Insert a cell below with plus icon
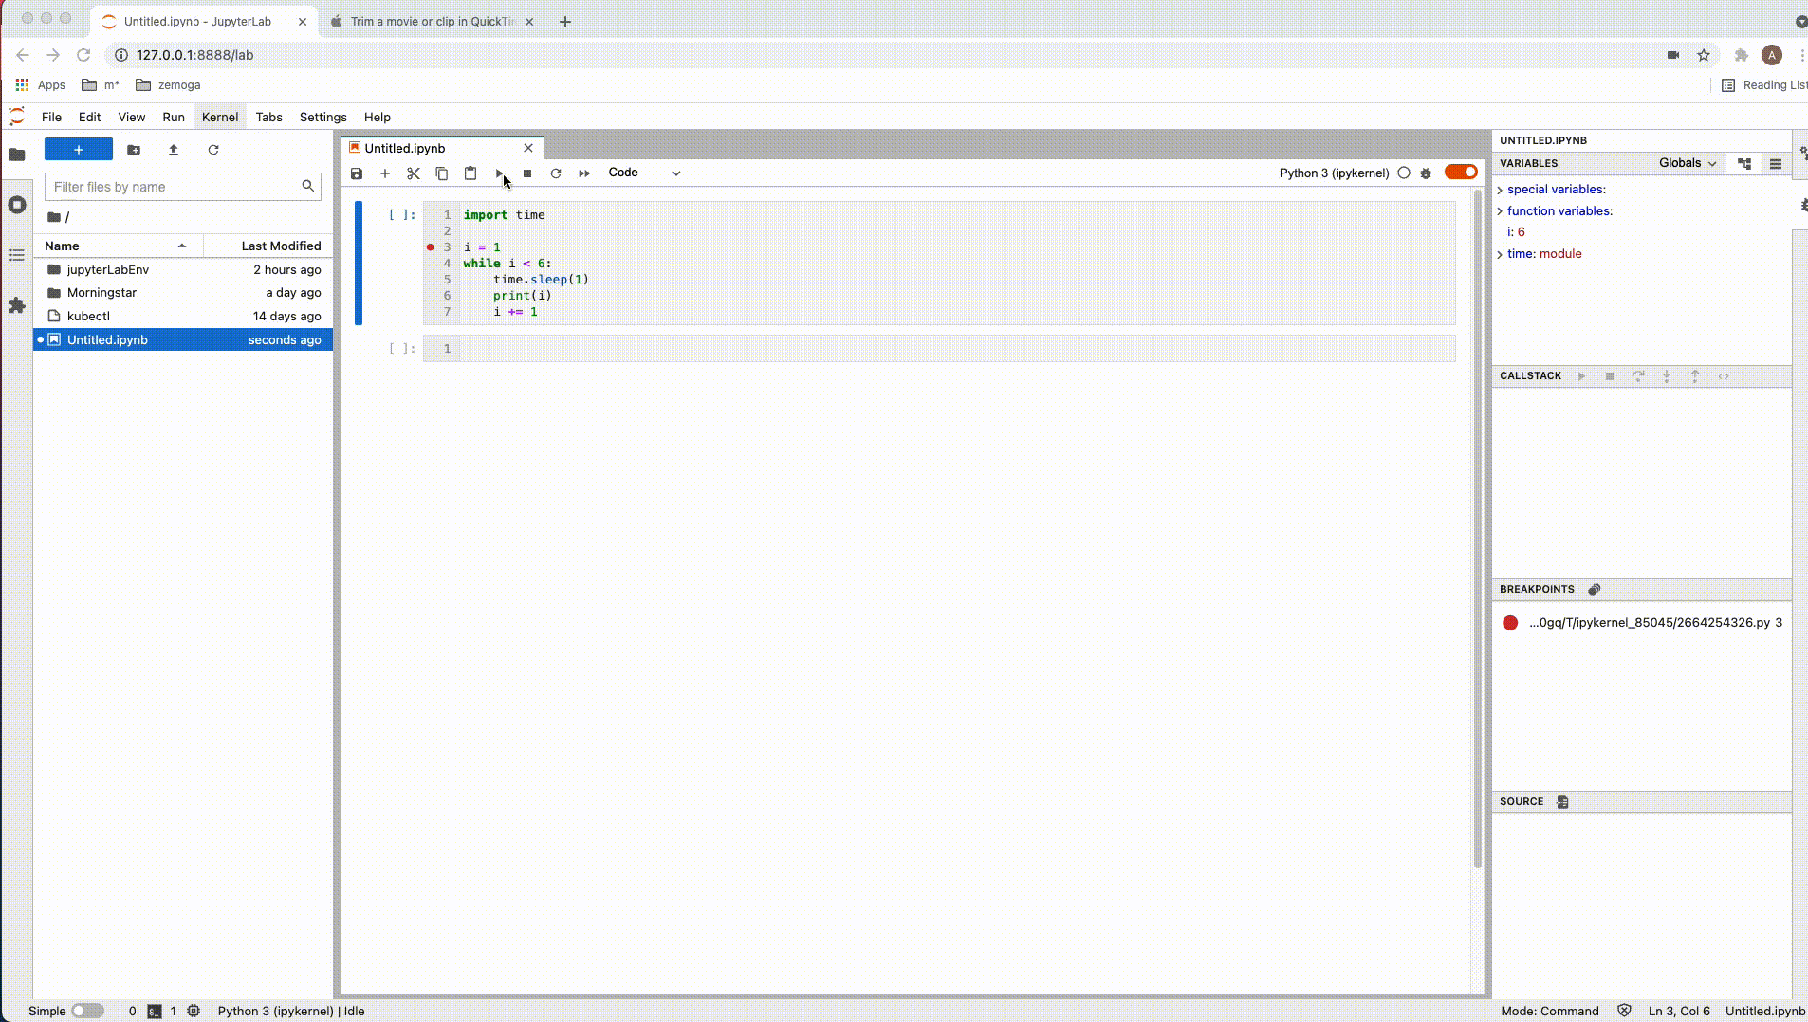1808x1022 pixels. point(385,173)
